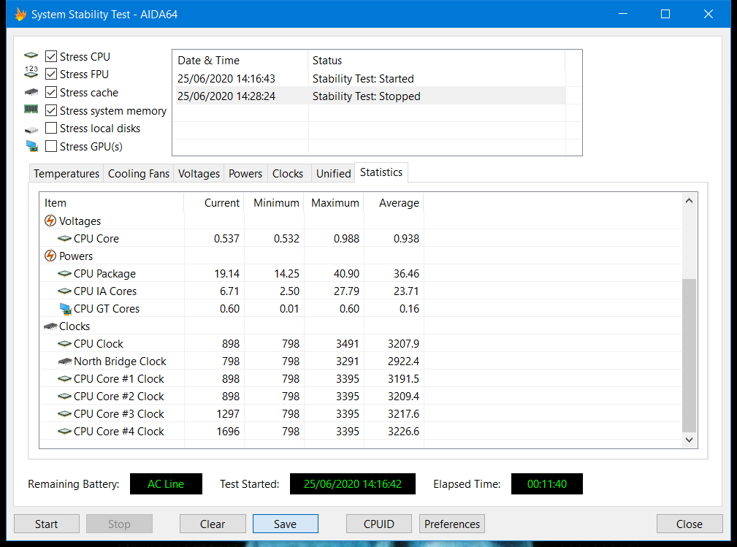Select the Statistics tab
This screenshot has height=547, width=737.
click(x=381, y=172)
